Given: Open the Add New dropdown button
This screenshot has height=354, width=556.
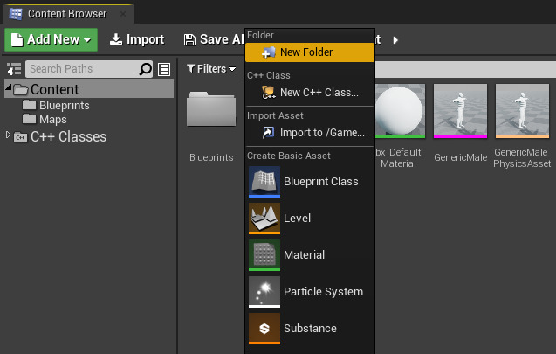Looking at the screenshot, I should [51, 39].
